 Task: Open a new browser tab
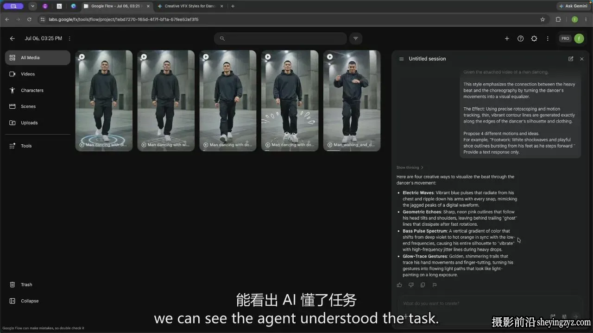pos(233,6)
